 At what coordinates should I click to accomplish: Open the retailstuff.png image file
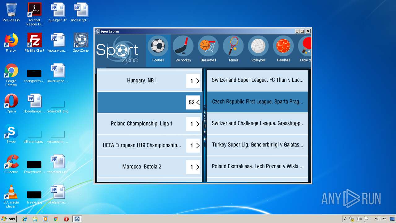[58, 106]
